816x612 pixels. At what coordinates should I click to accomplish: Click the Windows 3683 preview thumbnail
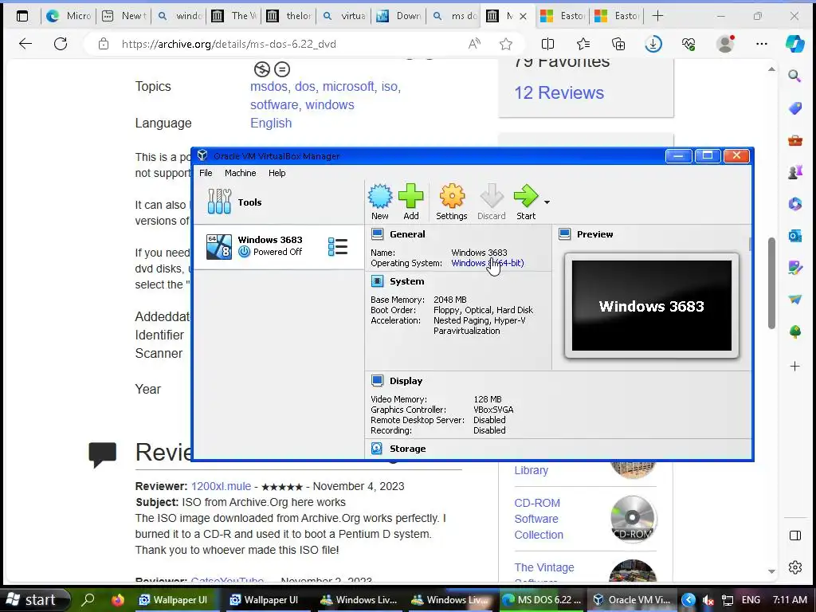point(652,306)
